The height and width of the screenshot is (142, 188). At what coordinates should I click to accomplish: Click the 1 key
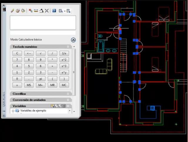click(x=17, y=72)
